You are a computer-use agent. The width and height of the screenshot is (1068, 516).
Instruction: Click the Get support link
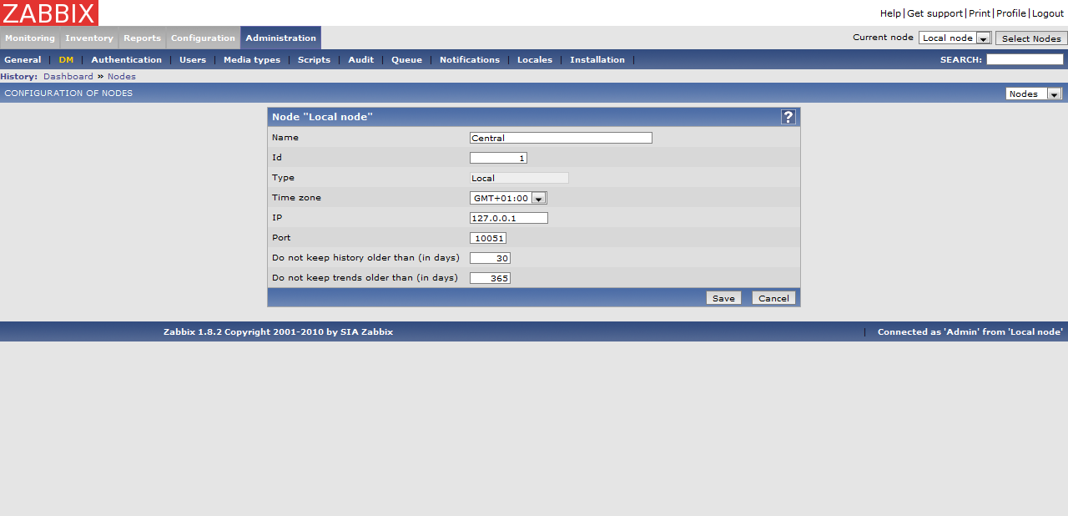pyautogui.click(x=934, y=13)
